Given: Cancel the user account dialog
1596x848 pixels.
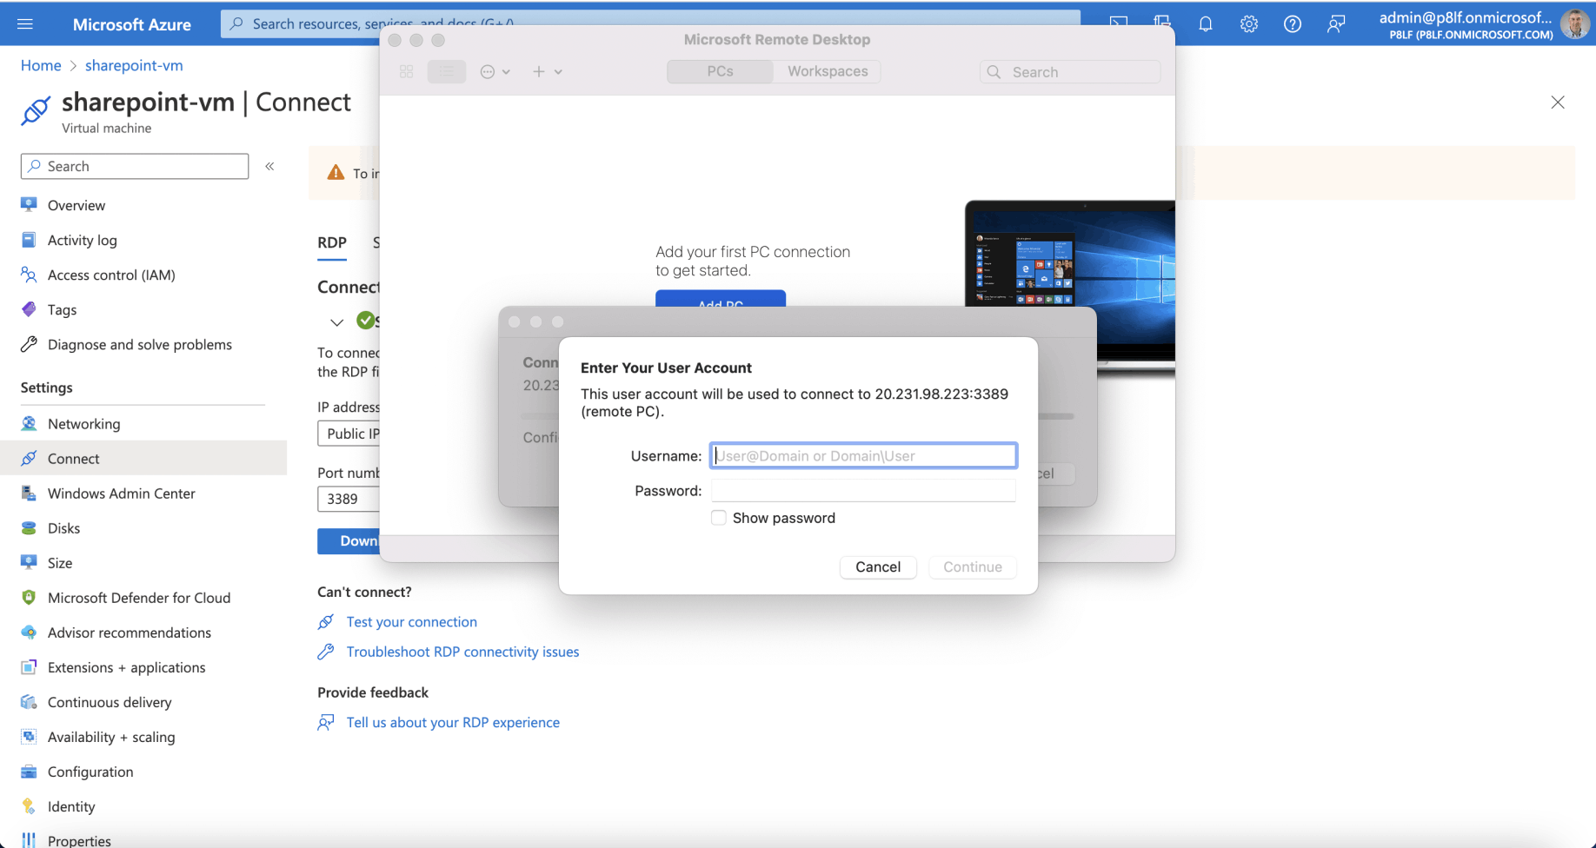Looking at the screenshot, I should [878, 566].
